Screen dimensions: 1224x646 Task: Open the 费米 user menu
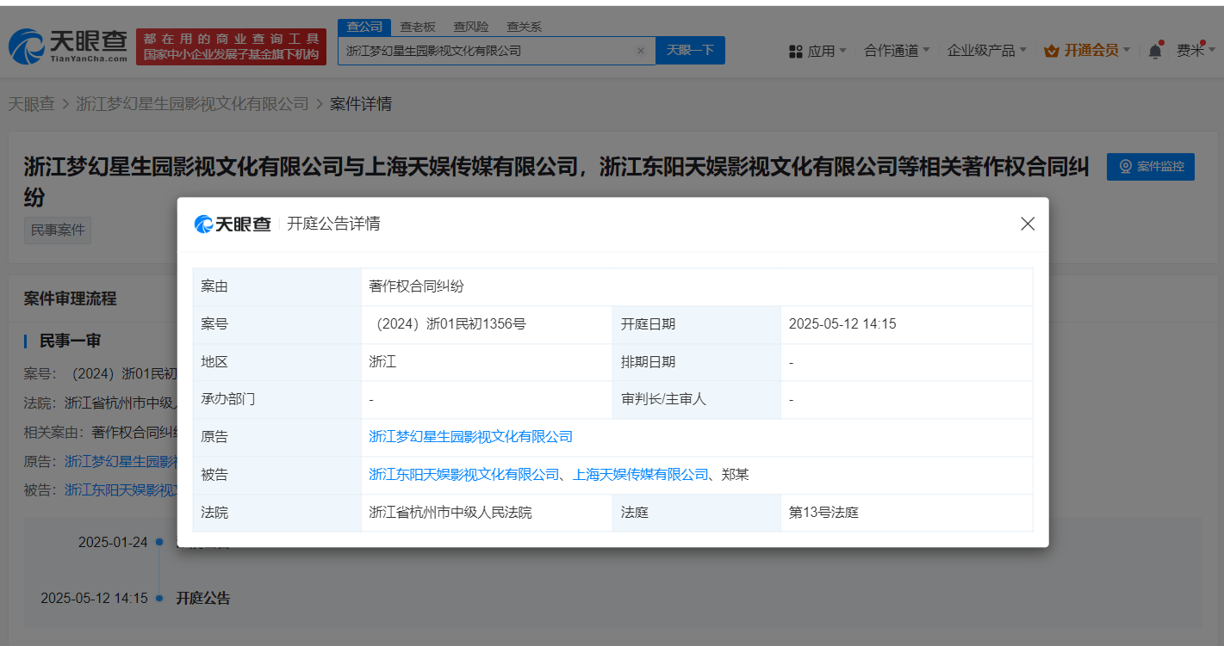click(x=1196, y=51)
